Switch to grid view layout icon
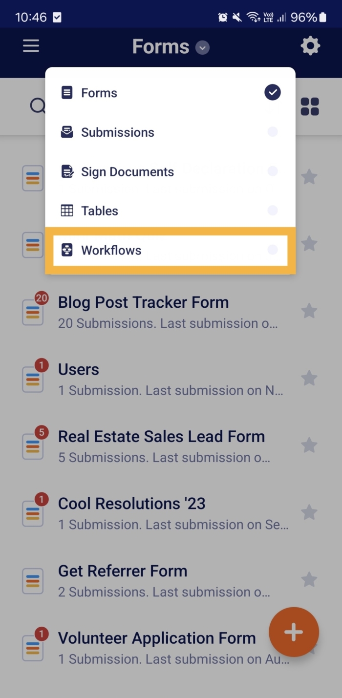 point(310,106)
